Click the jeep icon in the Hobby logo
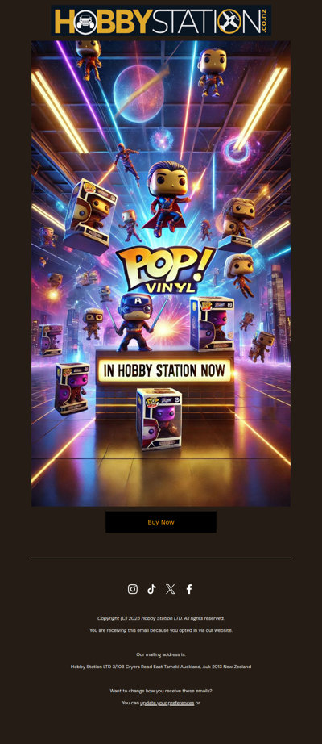The height and width of the screenshot is (744, 322). (85, 22)
